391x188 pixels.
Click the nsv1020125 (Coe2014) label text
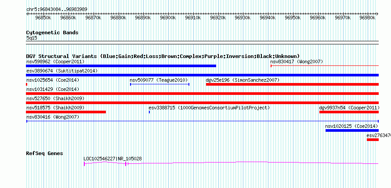[x=351, y=126]
